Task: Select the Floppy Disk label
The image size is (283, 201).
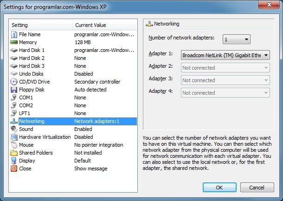Action: point(32,90)
